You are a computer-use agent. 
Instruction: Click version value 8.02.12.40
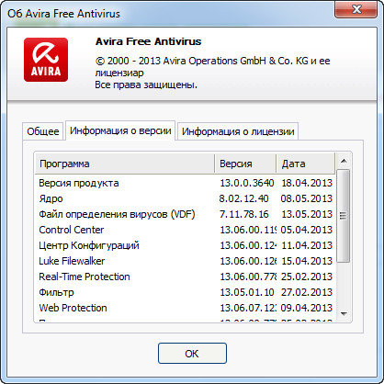pos(244,198)
